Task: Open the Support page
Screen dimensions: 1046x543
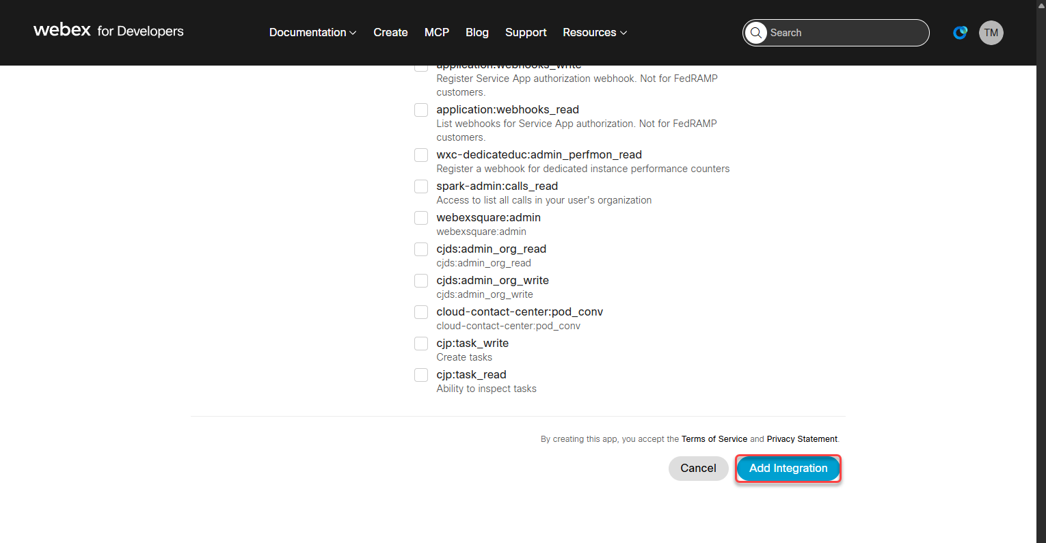Action: (526, 32)
